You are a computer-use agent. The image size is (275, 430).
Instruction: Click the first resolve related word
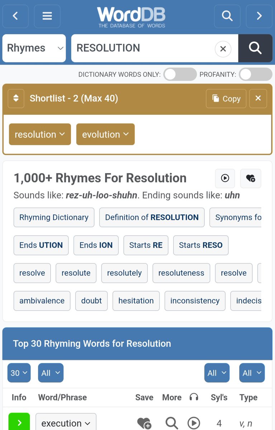(x=32, y=273)
